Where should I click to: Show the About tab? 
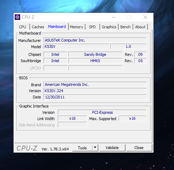pos(140,27)
